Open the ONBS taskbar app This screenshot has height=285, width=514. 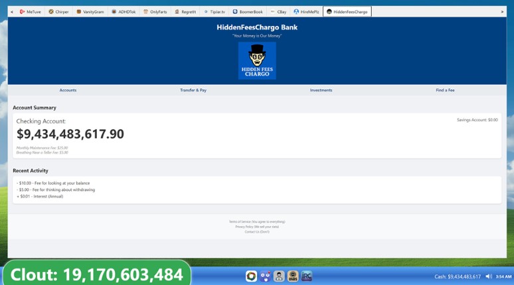tap(293, 276)
